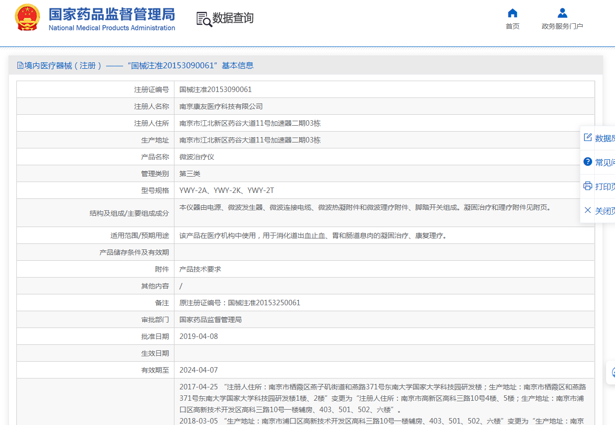Click the 审批部门 row label
615x425 pixels.
155,320
